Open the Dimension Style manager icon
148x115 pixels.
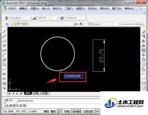point(34,18)
